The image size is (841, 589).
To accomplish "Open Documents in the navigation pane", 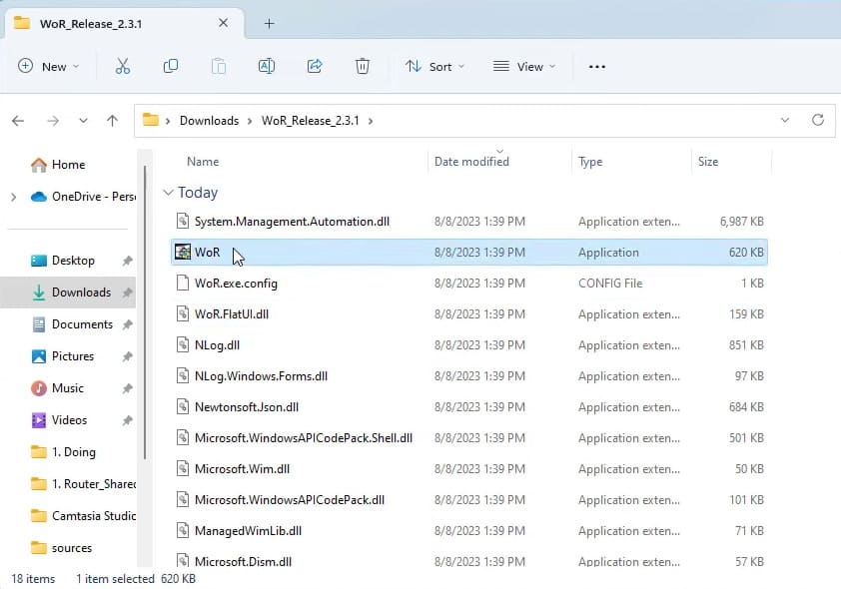I will coord(82,324).
